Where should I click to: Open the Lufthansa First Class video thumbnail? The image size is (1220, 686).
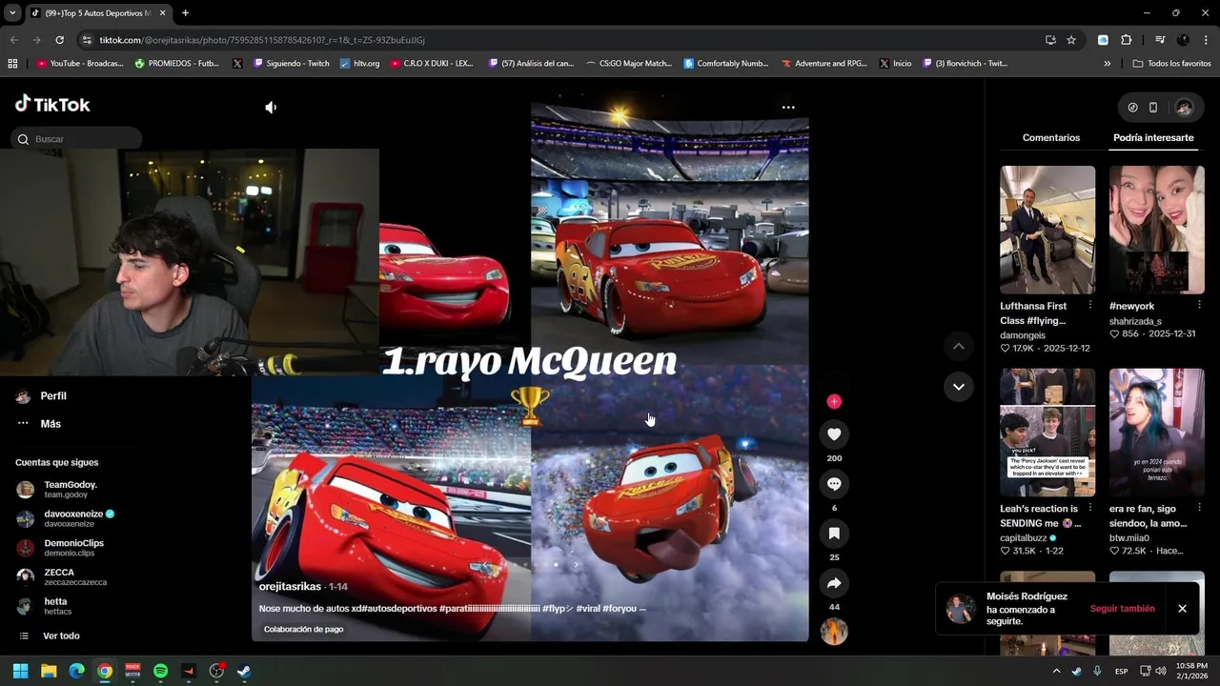pos(1047,230)
